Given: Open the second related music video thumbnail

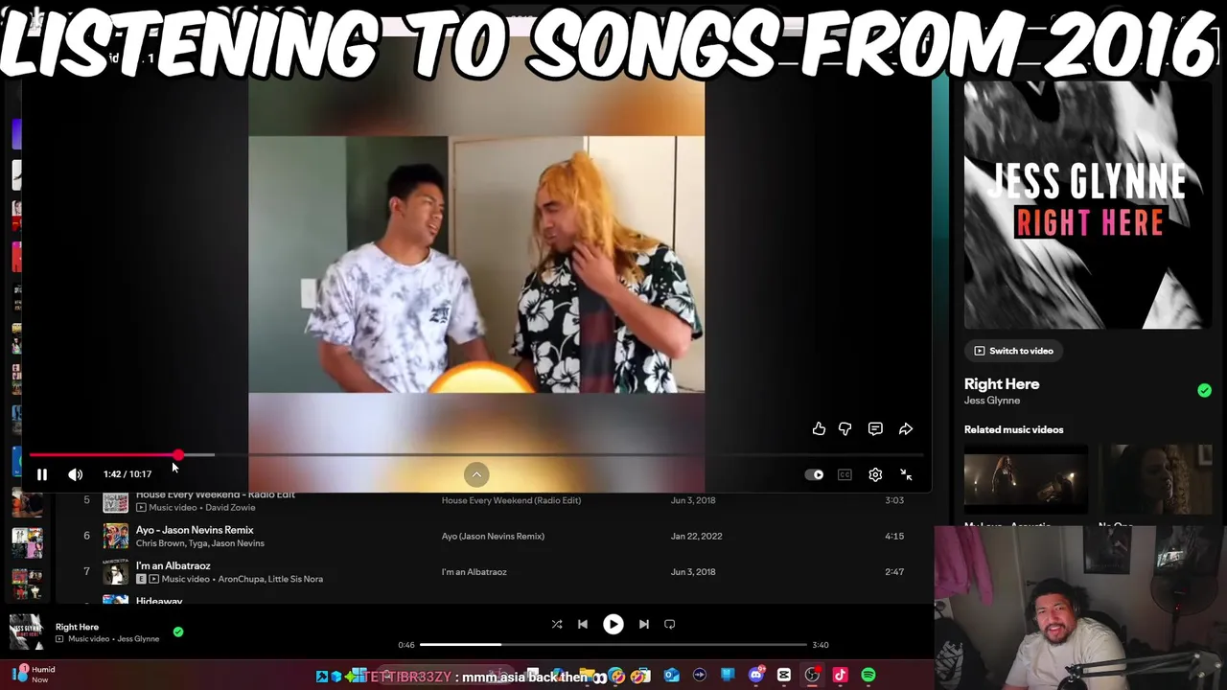Looking at the screenshot, I should (x=1155, y=478).
